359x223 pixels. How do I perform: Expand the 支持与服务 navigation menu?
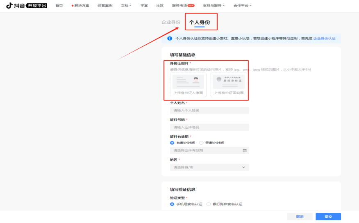[214, 6]
